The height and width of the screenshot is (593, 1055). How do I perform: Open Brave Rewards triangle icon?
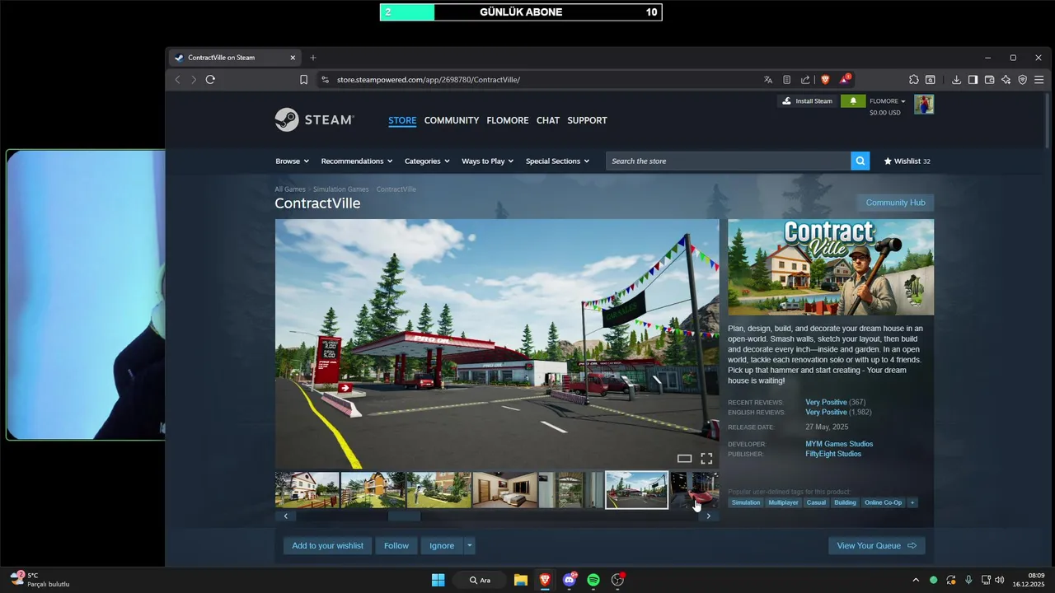pyautogui.click(x=844, y=80)
